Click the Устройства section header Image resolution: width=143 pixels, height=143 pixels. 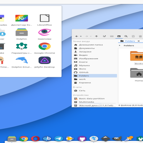point(81,95)
